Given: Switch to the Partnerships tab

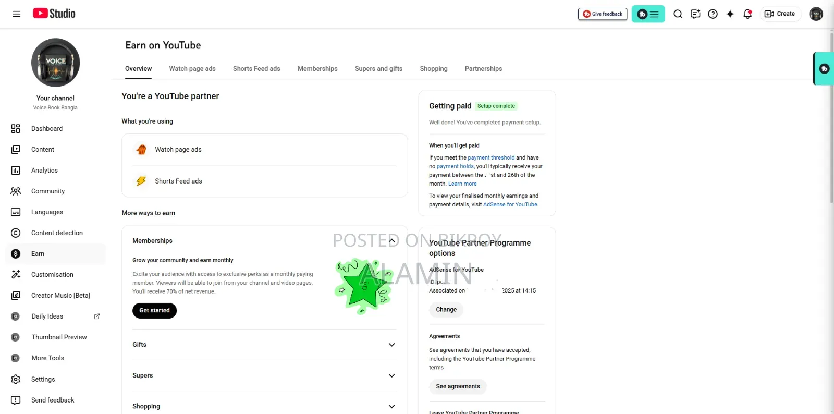Looking at the screenshot, I should pos(483,69).
